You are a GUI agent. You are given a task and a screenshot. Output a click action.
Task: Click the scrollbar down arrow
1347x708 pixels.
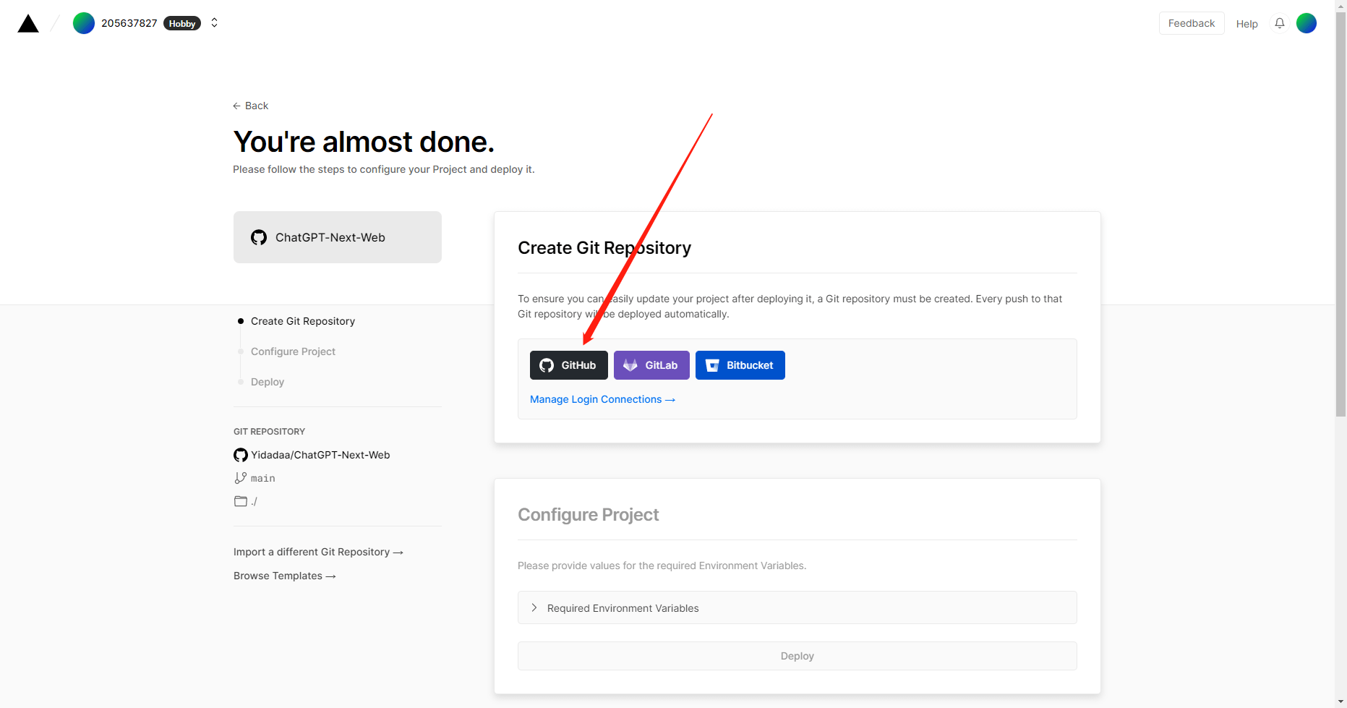(1340, 701)
